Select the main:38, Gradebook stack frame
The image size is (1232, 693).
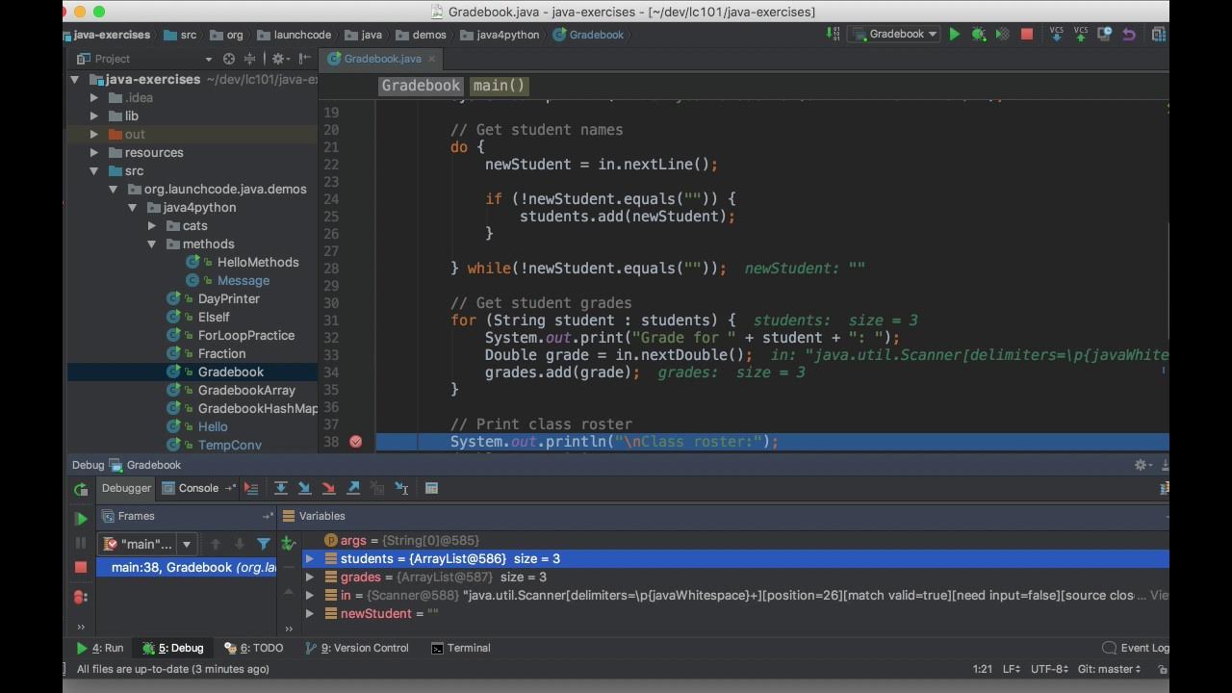click(187, 567)
